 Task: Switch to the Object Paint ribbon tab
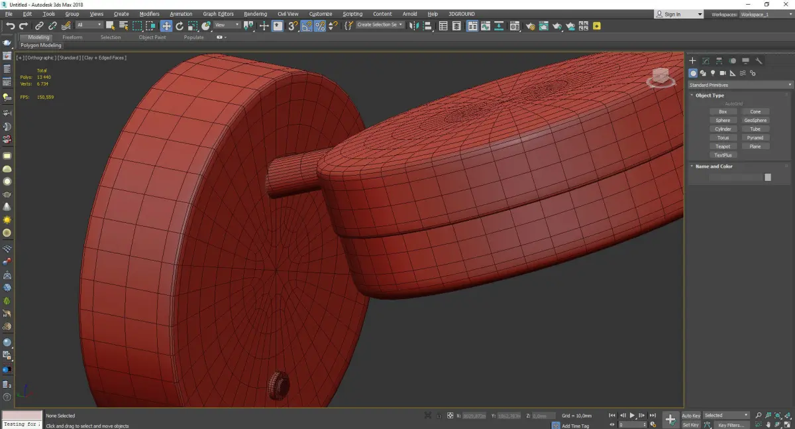(x=152, y=37)
